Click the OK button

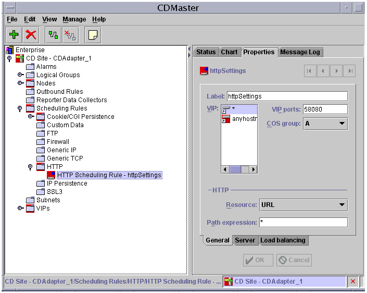(x=258, y=260)
